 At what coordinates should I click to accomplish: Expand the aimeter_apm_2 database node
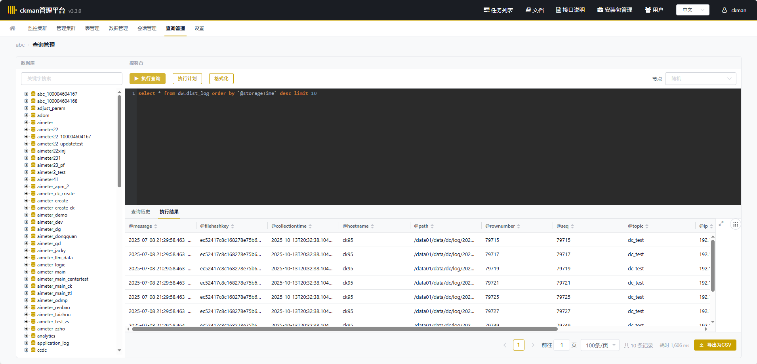(x=26, y=186)
